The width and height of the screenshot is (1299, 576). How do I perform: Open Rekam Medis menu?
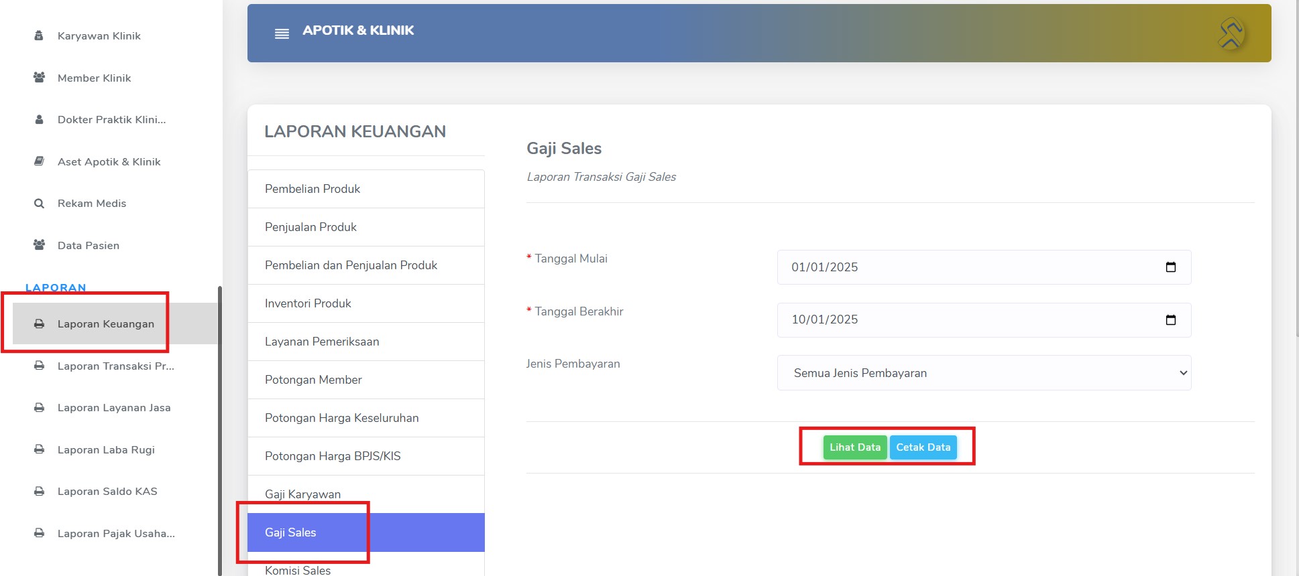[x=91, y=203]
